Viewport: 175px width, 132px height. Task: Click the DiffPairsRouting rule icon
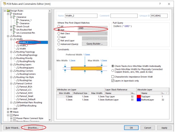18,106
